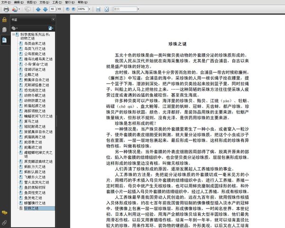Open bookmark 蚂蚁认路之谜
The height and width of the screenshot is (228, 285).
(35, 172)
